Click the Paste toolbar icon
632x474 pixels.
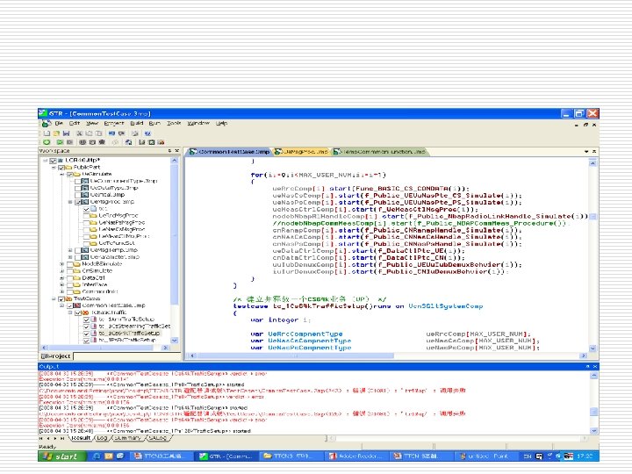98,133
